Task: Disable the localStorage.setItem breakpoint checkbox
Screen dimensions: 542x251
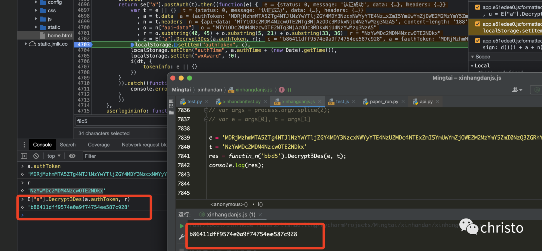Action: pos(477,24)
